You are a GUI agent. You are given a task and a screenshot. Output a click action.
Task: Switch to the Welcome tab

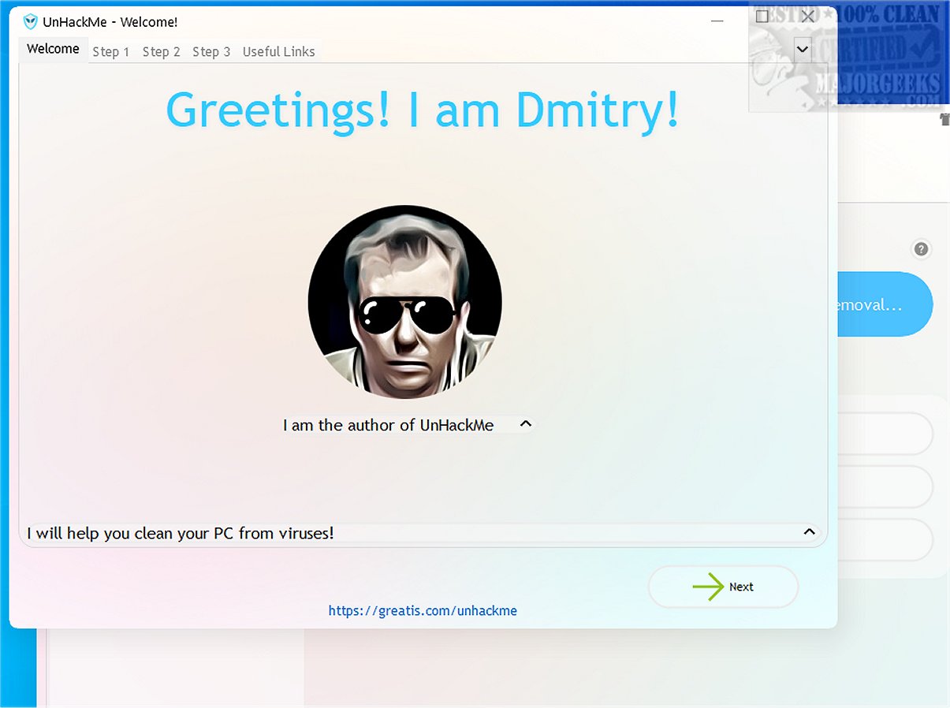click(x=53, y=49)
